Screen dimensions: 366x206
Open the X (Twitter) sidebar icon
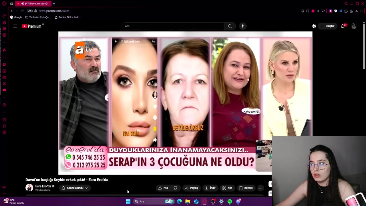(4, 84)
